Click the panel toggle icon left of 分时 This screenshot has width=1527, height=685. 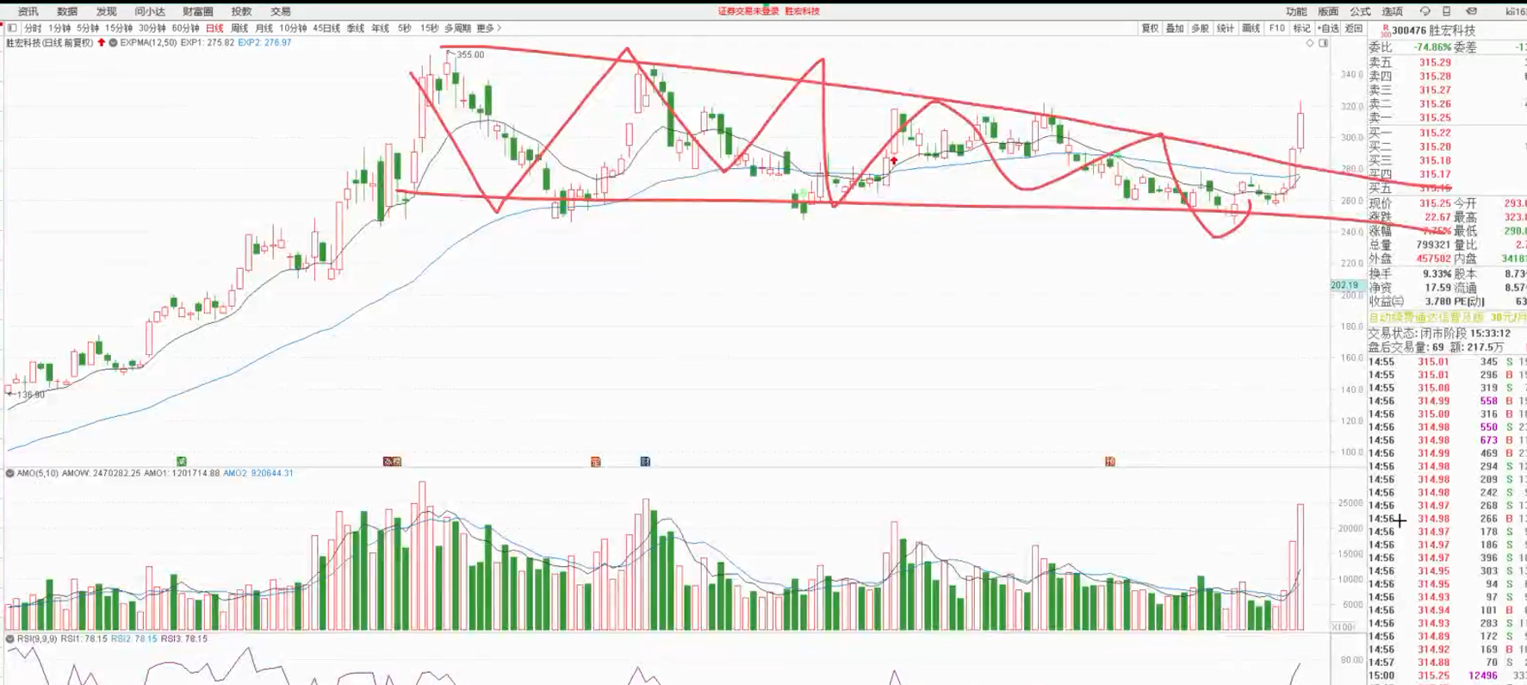click(12, 28)
